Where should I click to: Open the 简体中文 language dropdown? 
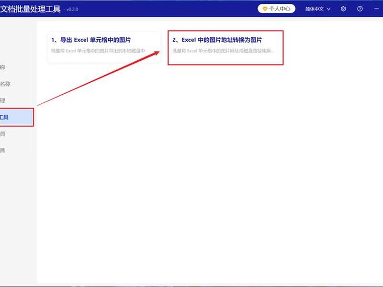318,9
